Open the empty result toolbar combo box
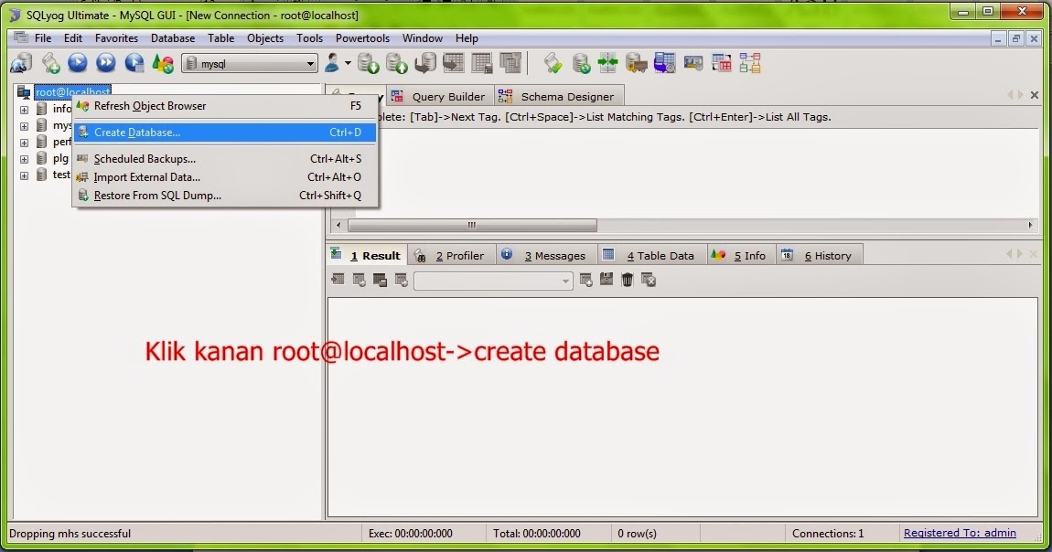 click(x=493, y=281)
